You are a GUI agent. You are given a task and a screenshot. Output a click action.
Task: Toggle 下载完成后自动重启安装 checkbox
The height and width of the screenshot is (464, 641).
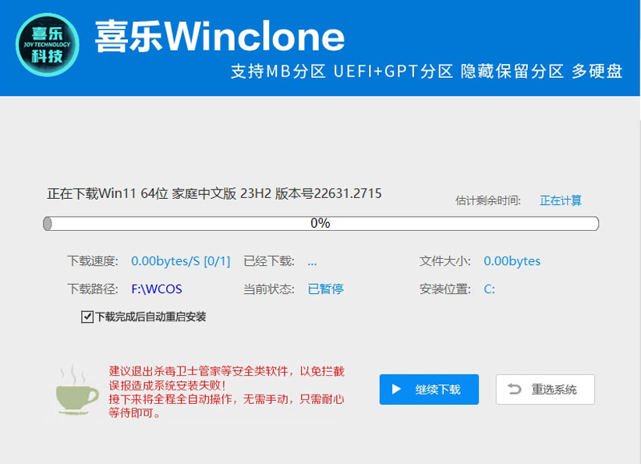pyautogui.click(x=87, y=317)
